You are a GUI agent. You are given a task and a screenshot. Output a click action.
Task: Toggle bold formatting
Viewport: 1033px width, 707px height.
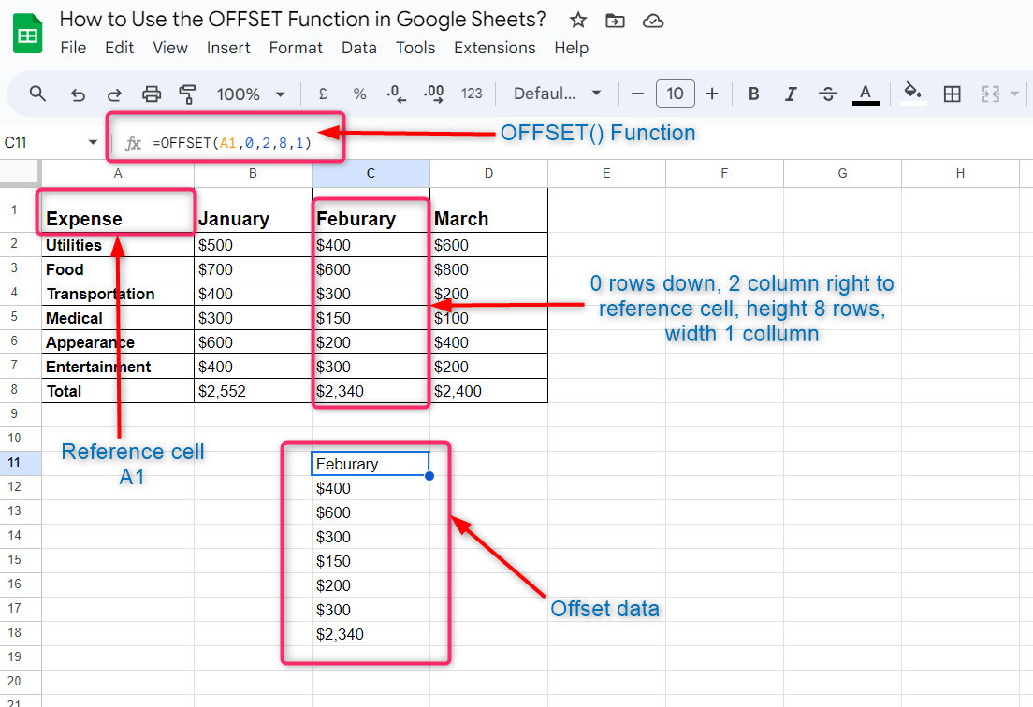point(753,94)
